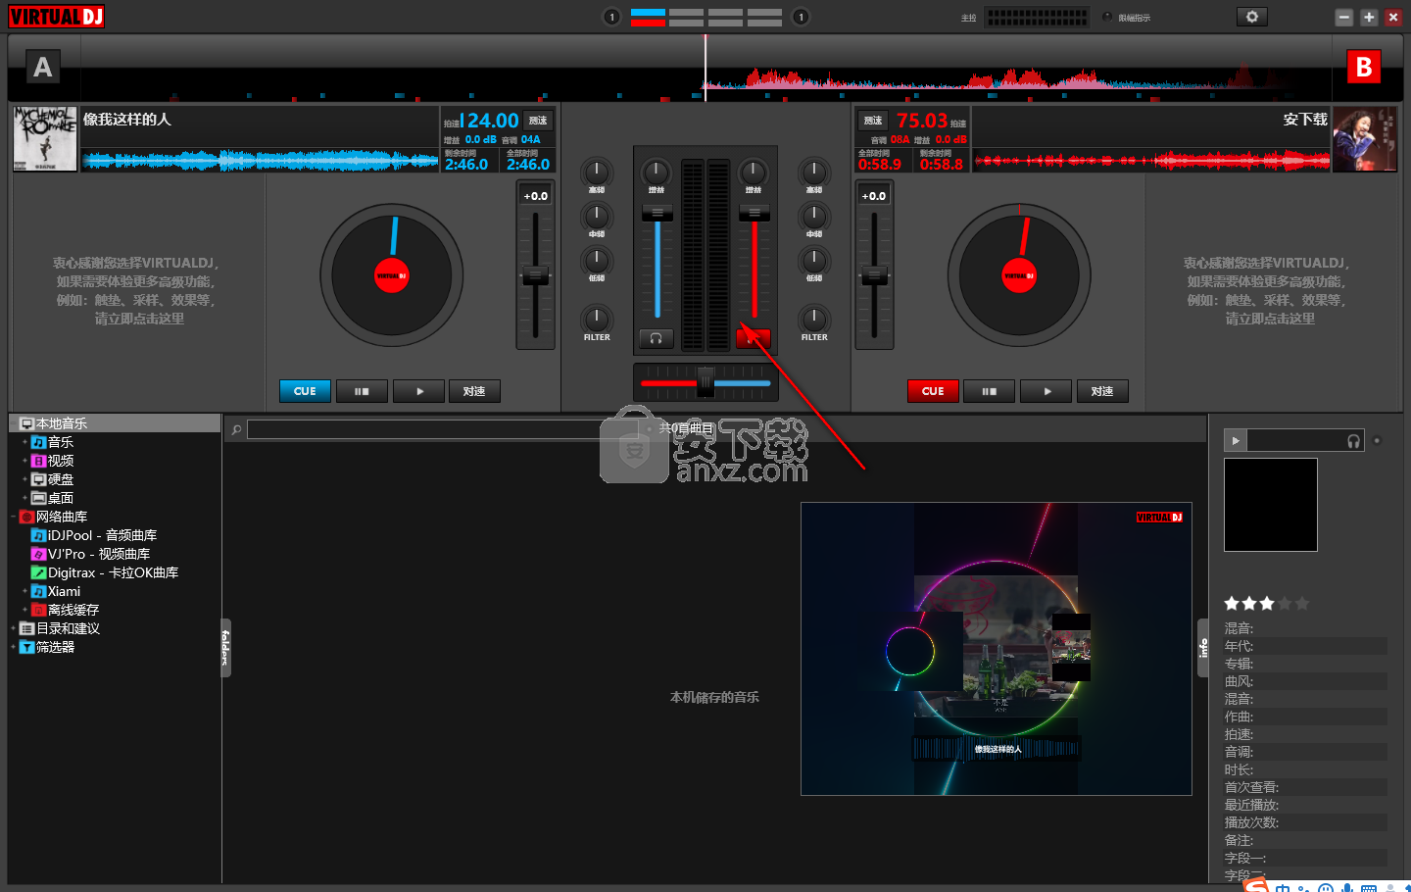
Task: Click deck B FILTER knob
Action: (814, 319)
